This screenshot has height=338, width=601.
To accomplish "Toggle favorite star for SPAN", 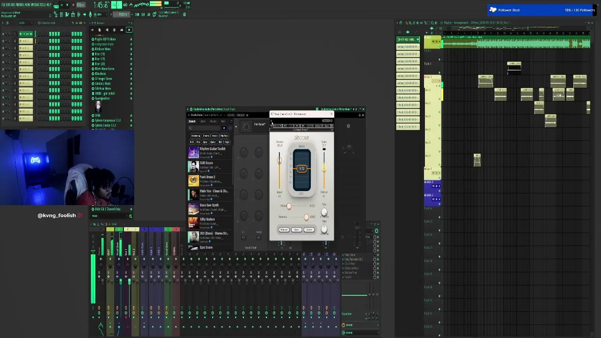I will 131,115.
